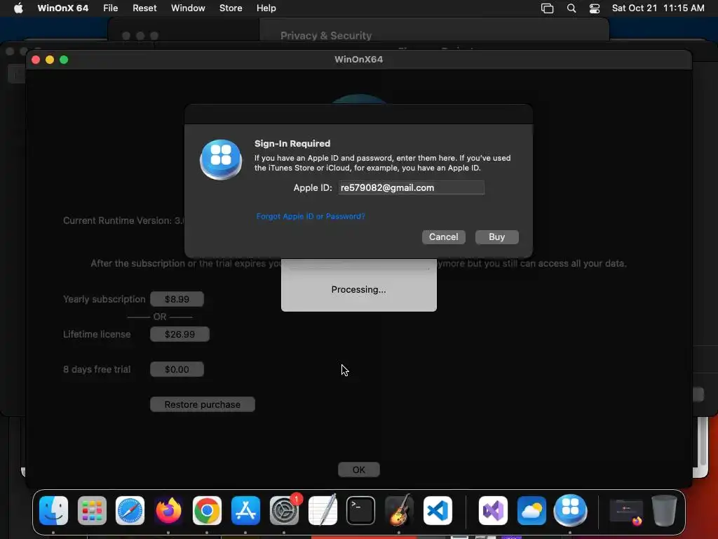Viewport: 718px width, 539px height.
Task: Open the Help menu
Action: click(266, 8)
